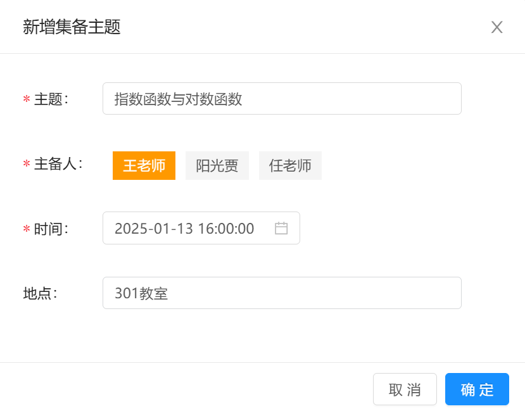525x411 pixels.
Task: Cancel using the 取消 button
Action: pyautogui.click(x=405, y=389)
